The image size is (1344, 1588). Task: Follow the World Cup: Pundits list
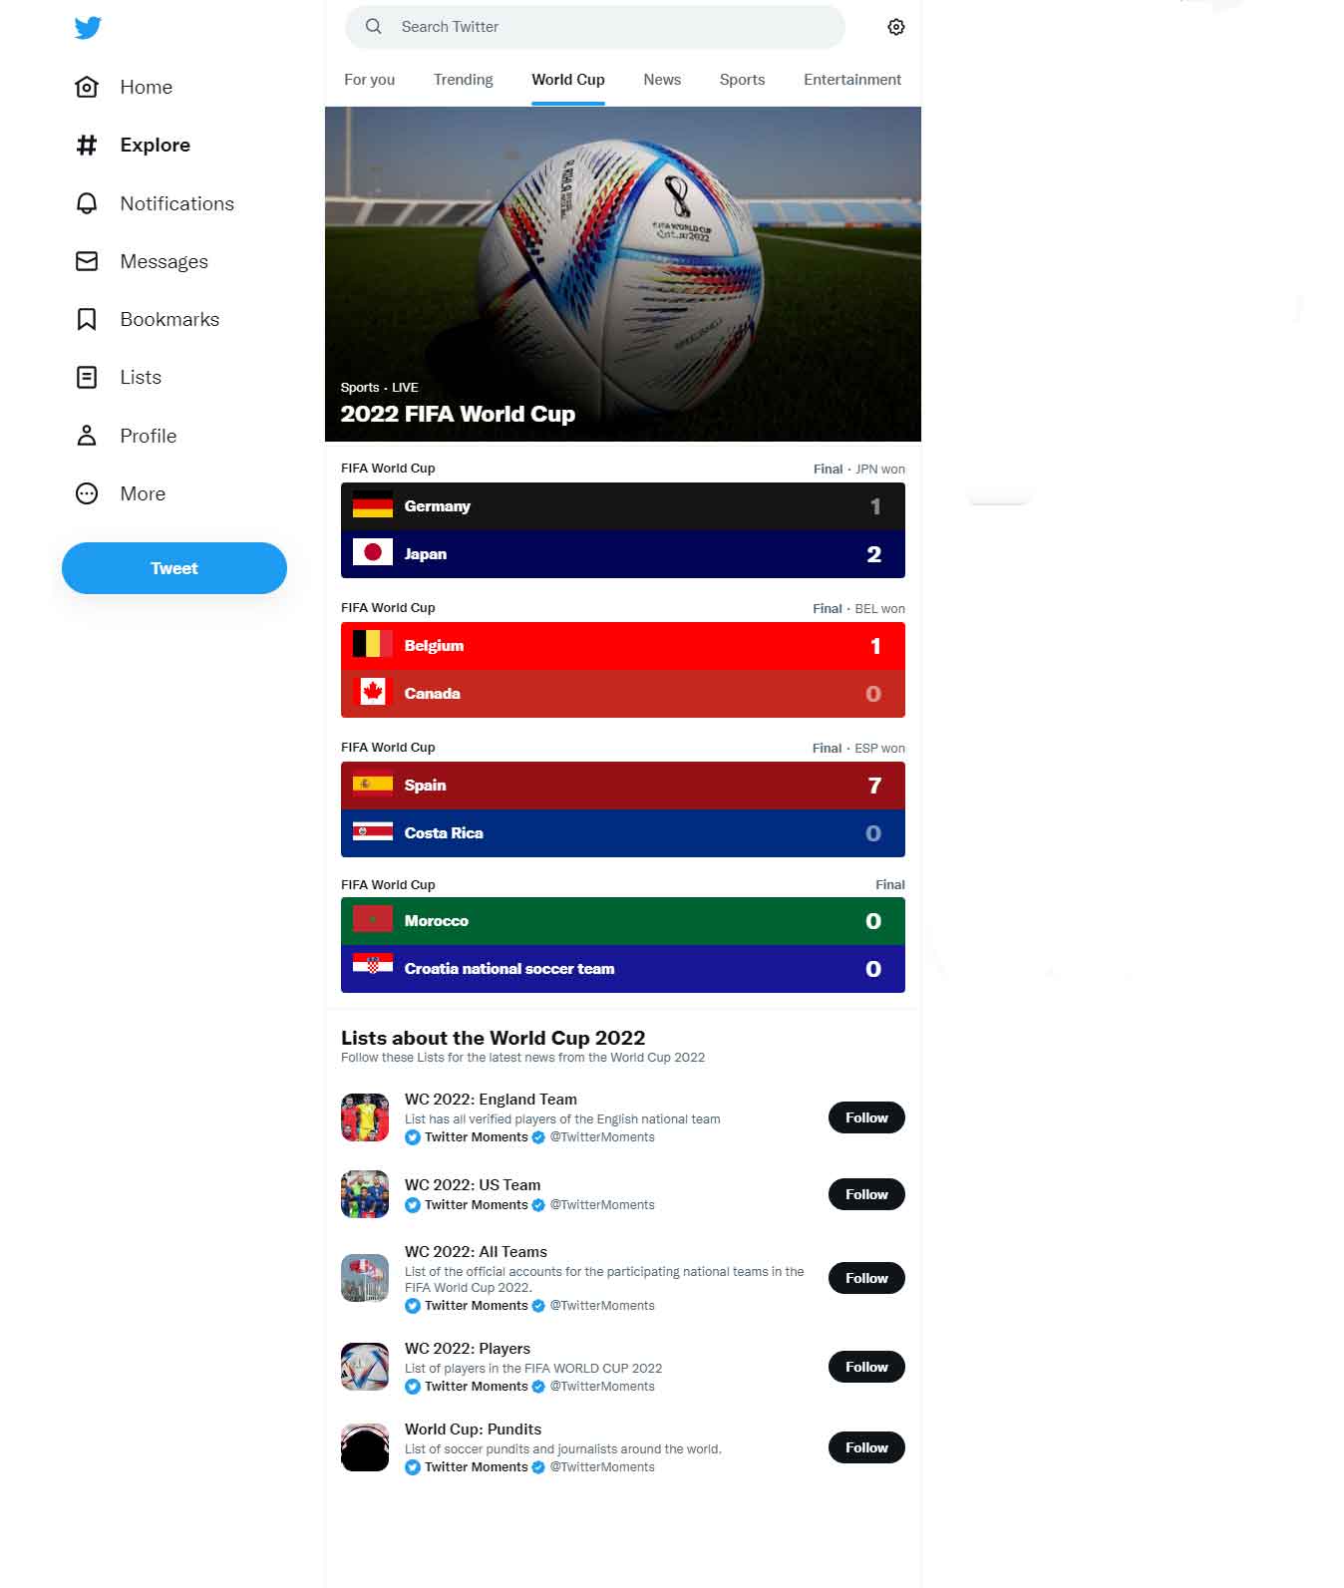coord(866,1447)
